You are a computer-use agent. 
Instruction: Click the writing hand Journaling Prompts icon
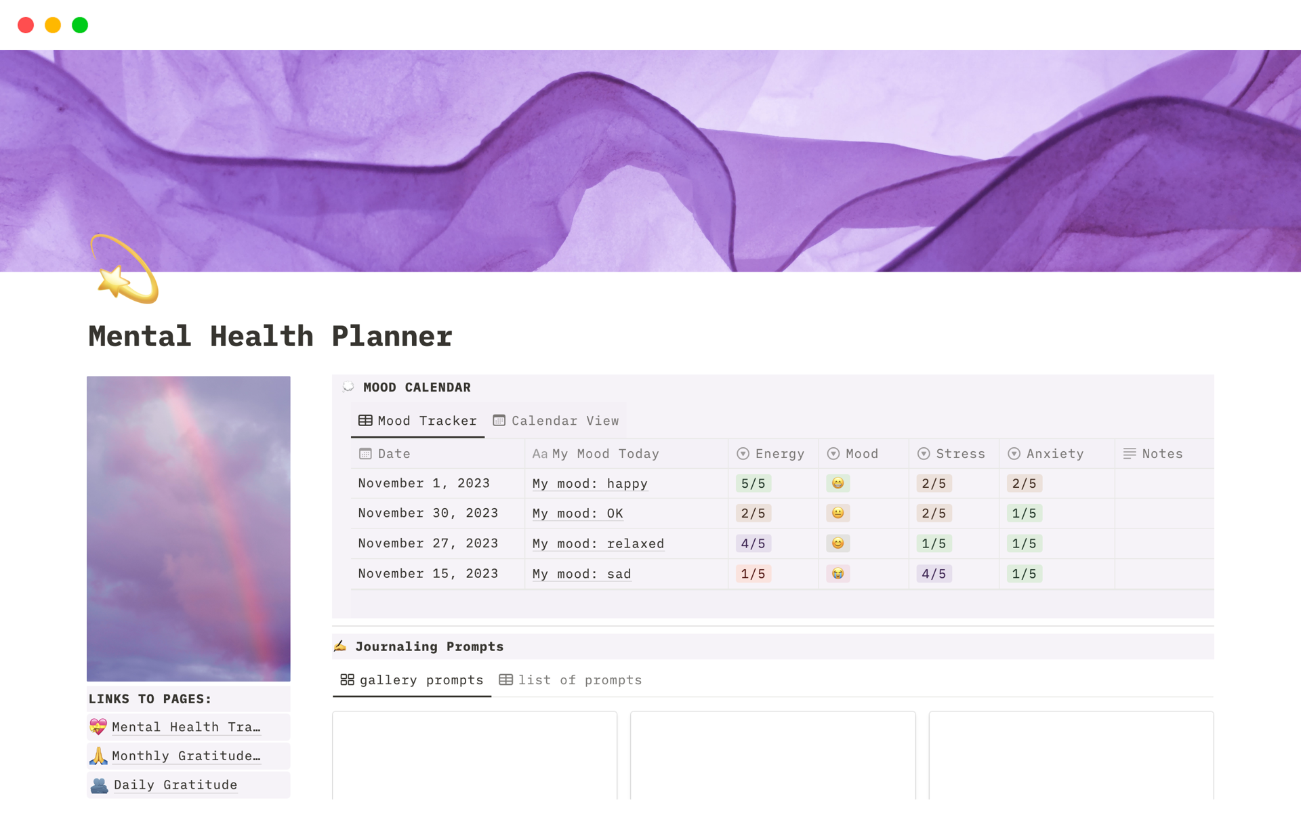[x=340, y=646]
